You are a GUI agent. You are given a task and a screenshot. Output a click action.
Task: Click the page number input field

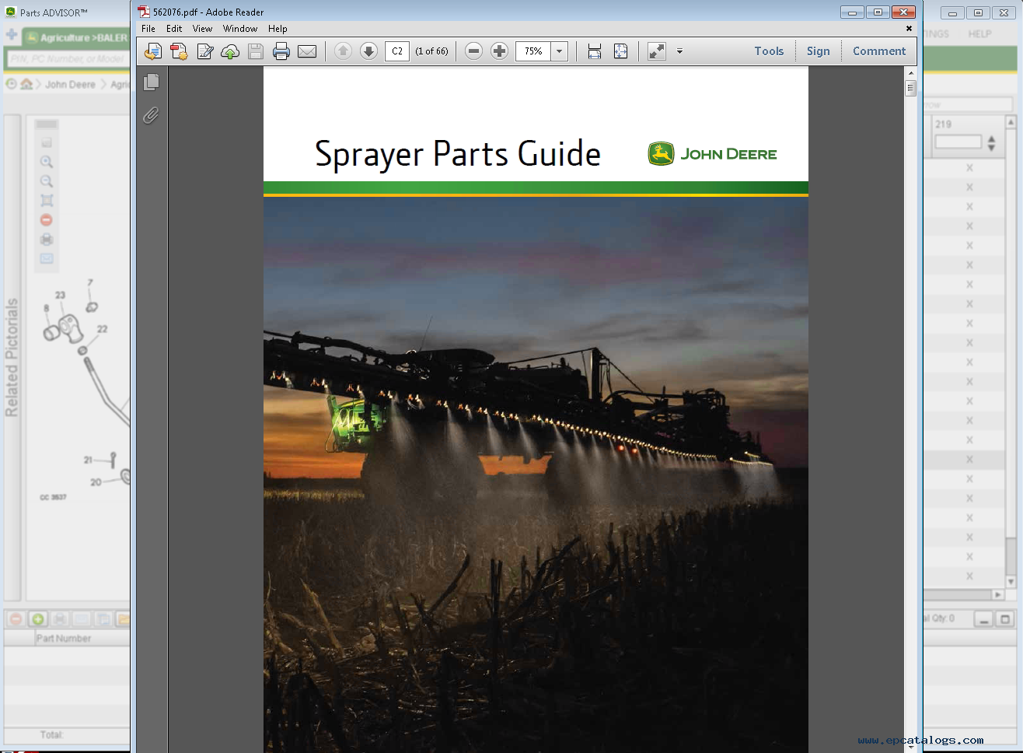397,51
